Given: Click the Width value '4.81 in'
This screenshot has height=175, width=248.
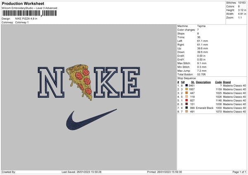Looking at the screenshot, I should pyautogui.click(x=242, y=14).
